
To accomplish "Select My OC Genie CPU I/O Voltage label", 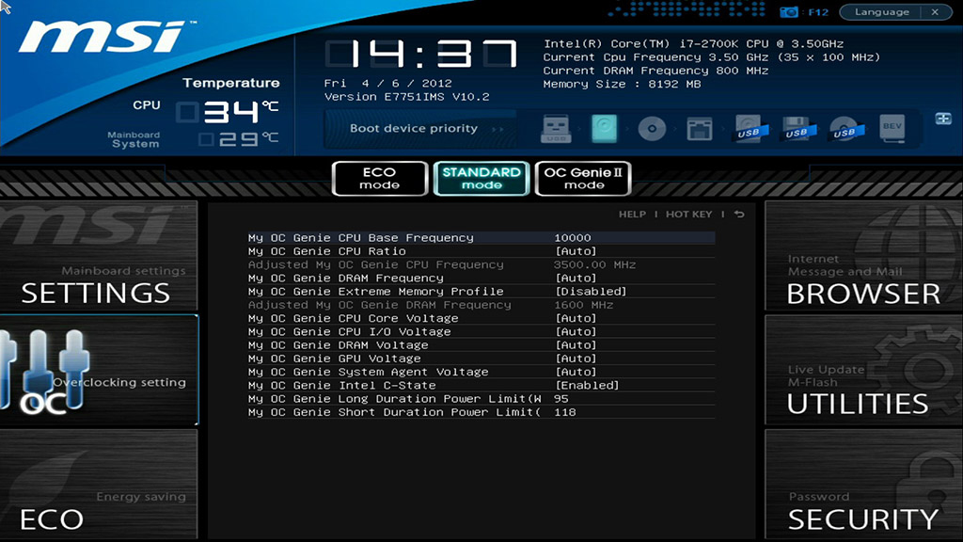I will (350, 332).
